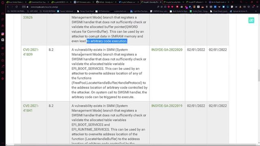260x146 pixels.
Task: Switch to the Download Acer Support tab
Action: pyautogui.click(x=39, y=2)
